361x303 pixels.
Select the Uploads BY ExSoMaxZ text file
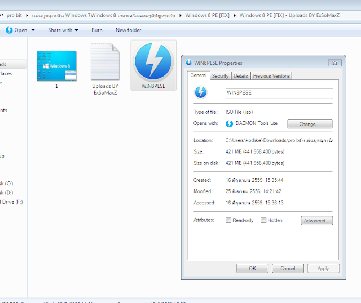(105, 69)
